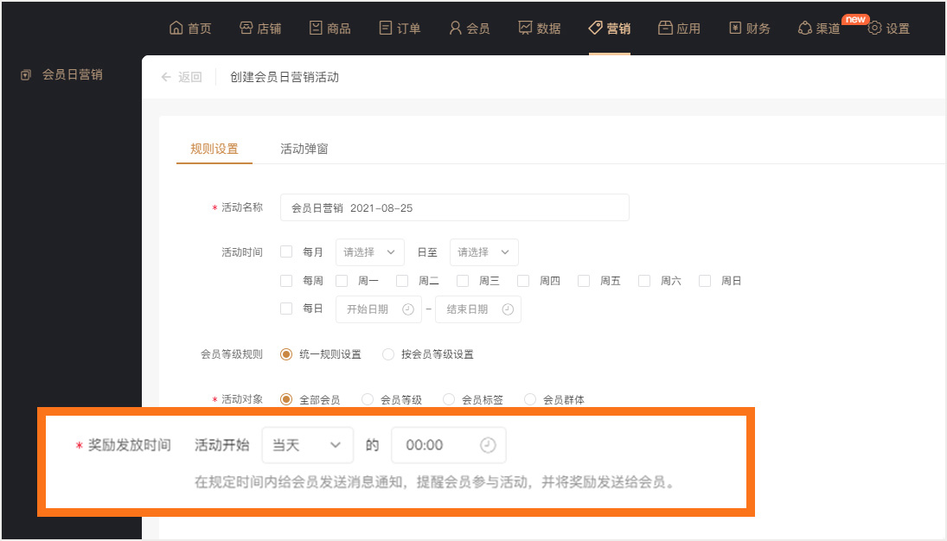The width and height of the screenshot is (947, 541).
Task: Open the 店铺 store icon
Action: [x=246, y=28]
